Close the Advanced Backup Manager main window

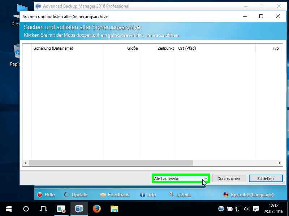[x=279, y=6]
